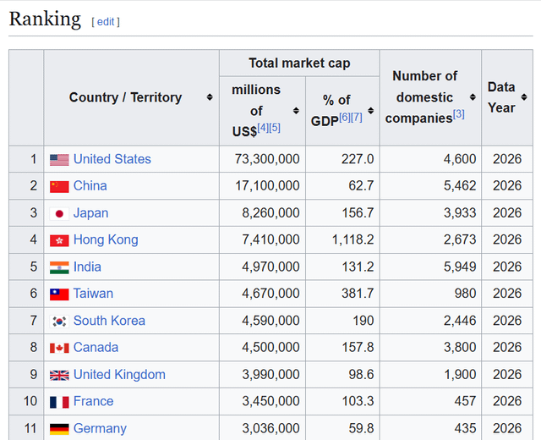
Task: Select the 1,118.2 percent of GDP cell
Action: click(342, 239)
